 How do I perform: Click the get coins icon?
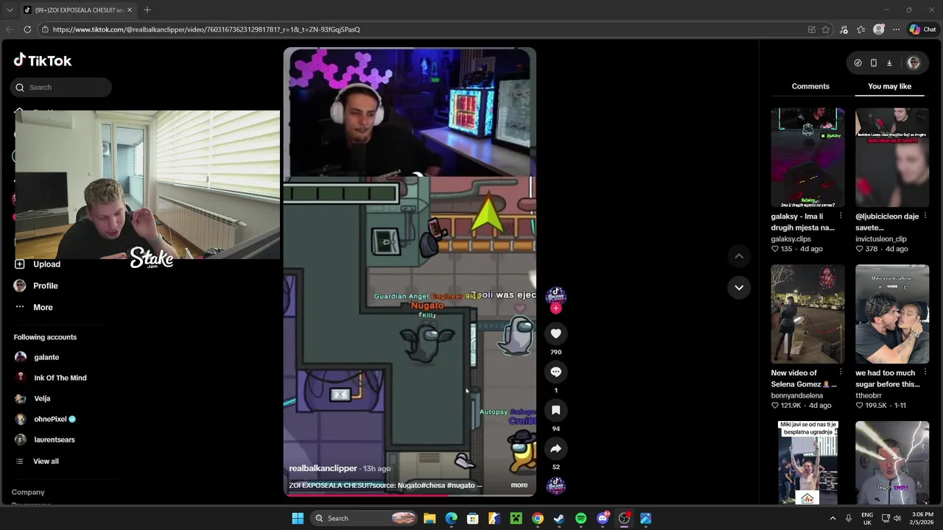[858, 63]
